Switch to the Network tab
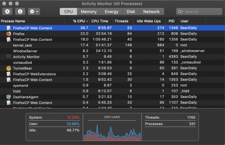225x145 pixels. click(151, 12)
